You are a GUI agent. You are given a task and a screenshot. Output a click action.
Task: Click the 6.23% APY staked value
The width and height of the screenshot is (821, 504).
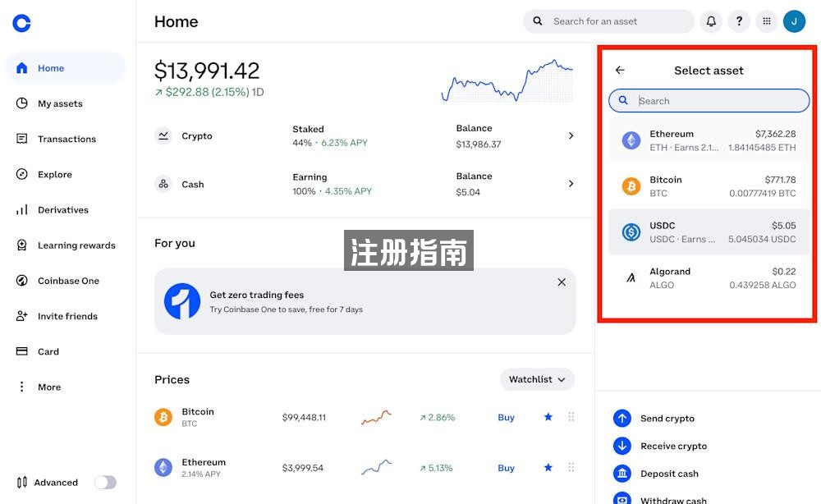[x=344, y=143]
